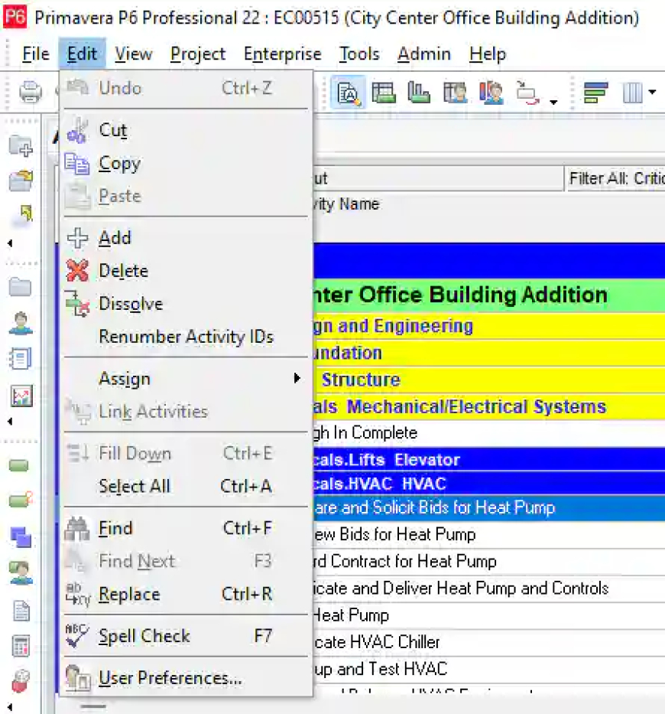Screen dimensions: 665x714
Task: Click the blue-shirt person sidebar icon
Action: pyautogui.click(x=21, y=323)
